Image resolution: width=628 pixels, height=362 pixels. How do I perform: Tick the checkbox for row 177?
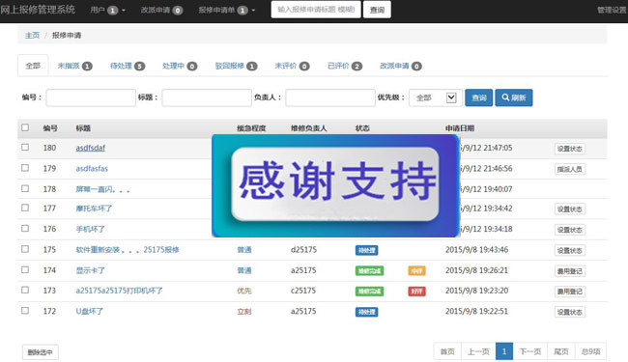pos(25,208)
